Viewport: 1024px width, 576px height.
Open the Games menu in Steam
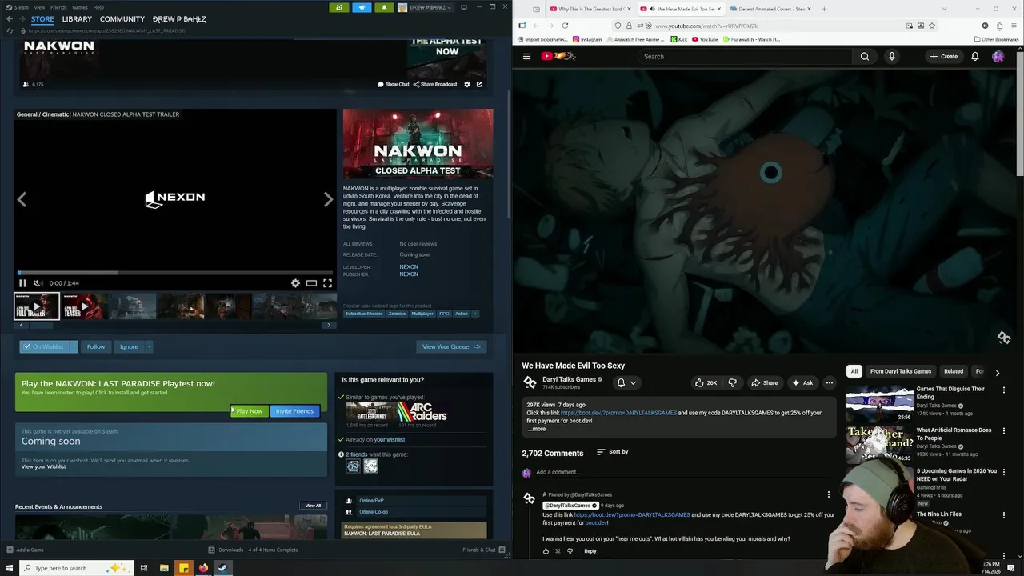click(80, 7)
